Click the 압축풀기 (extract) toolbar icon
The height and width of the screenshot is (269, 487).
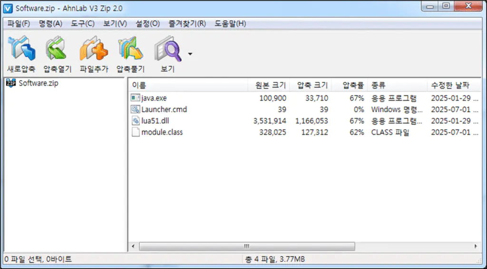tap(130, 49)
